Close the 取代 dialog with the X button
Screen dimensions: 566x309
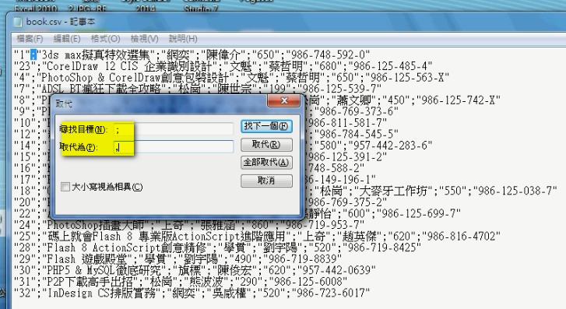click(283, 100)
